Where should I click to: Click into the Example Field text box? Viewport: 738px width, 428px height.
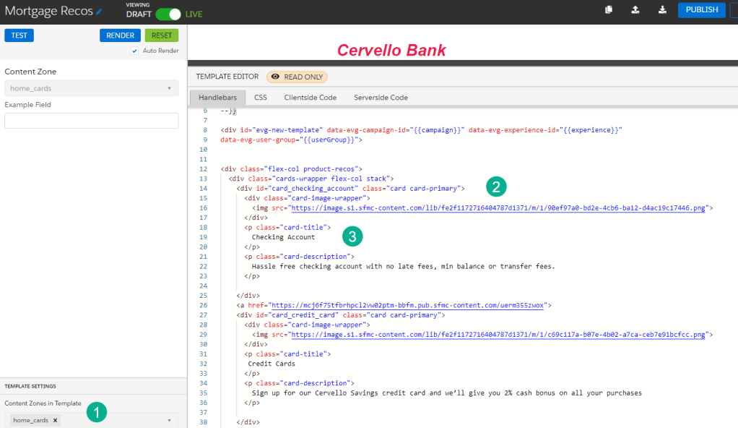(x=91, y=121)
